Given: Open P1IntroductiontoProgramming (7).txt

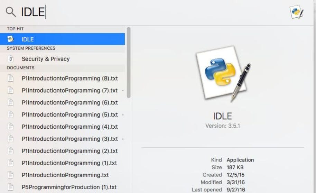Looking at the screenshot, I should 63,90.
